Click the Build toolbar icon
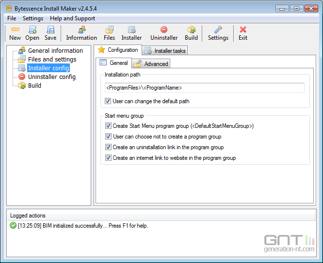This screenshot has height=263, width=323. point(192,30)
